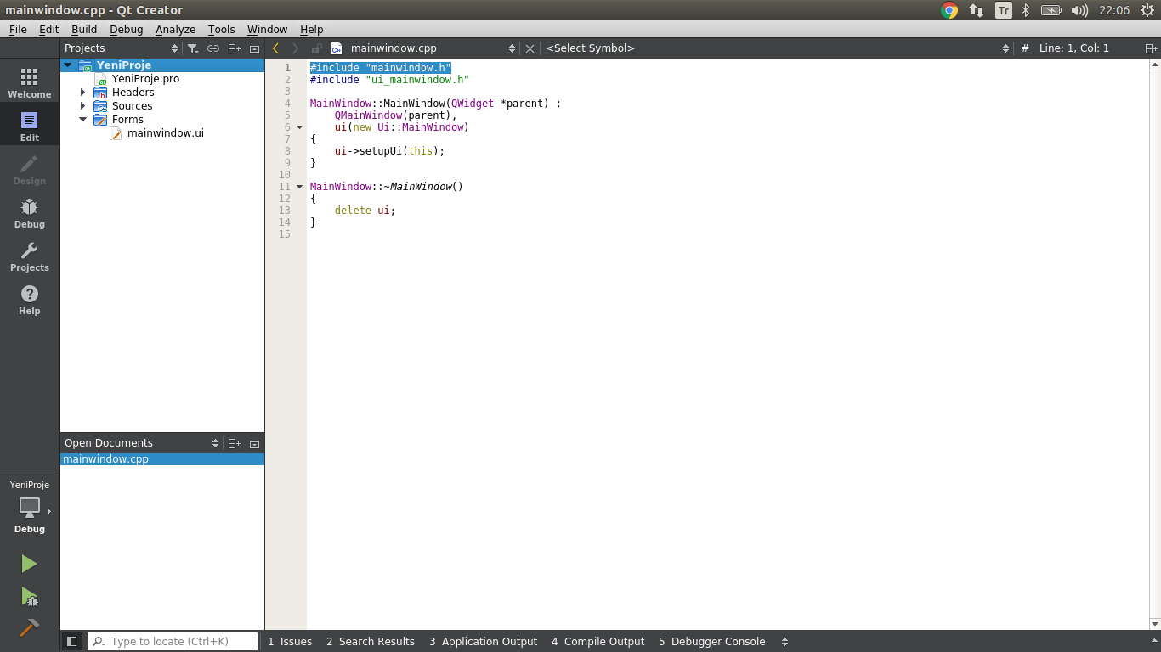Expand the Headers folder

click(x=83, y=93)
